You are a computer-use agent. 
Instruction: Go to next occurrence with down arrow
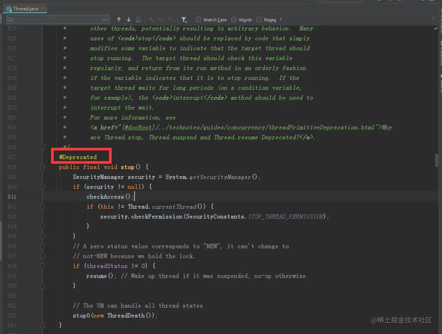128,19
